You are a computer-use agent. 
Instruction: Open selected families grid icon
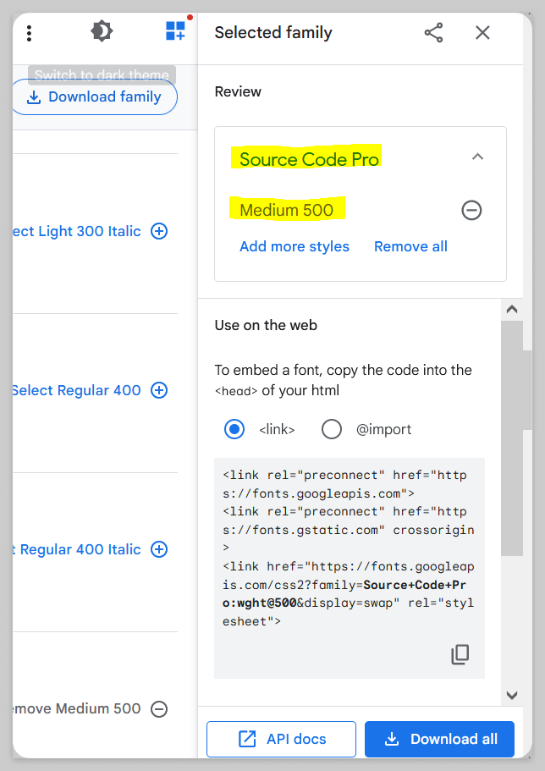[x=175, y=30]
